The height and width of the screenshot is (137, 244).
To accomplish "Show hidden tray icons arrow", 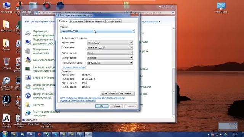I will tap(208, 134).
